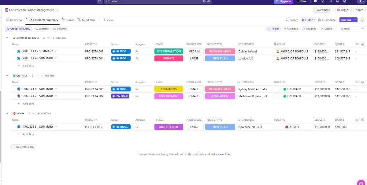Collapse the AT RISK group
The height and width of the screenshot is (185, 367).
(7, 113)
